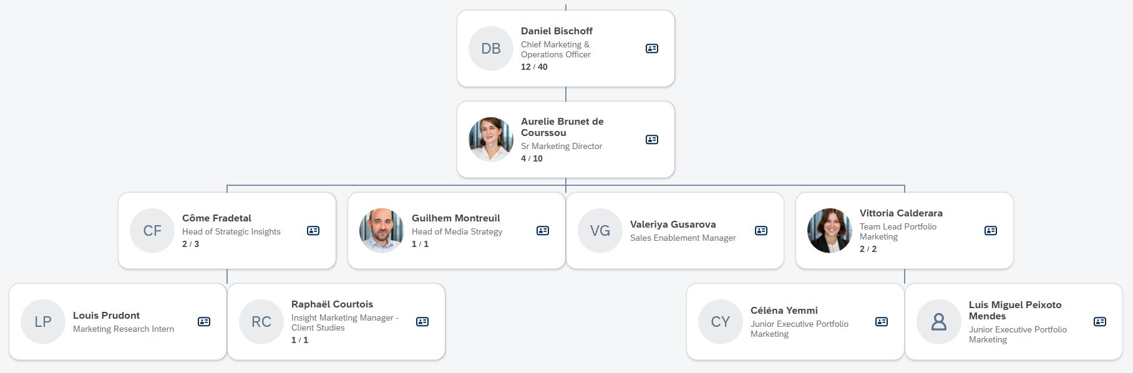Click Aurelie Brunet de Courssou's card icon
Viewport: 1133px width, 373px height.
pyautogui.click(x=652, y=140)
